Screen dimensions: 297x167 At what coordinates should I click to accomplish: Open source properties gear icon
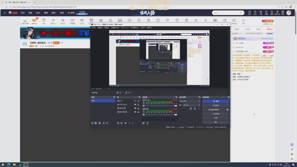(125, 123)
